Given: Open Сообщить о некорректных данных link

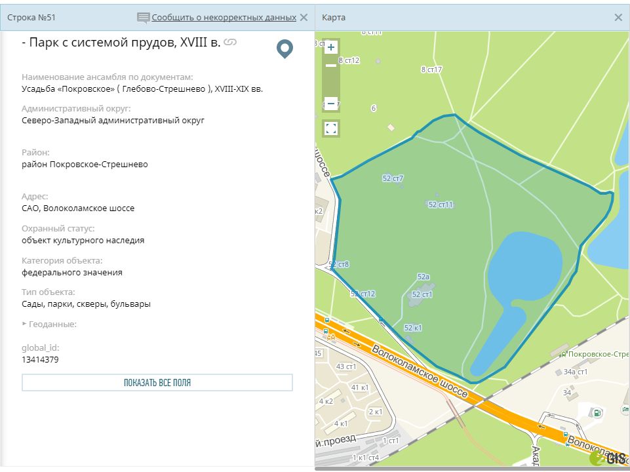Looking at the screenshot, I should point(224,17).
